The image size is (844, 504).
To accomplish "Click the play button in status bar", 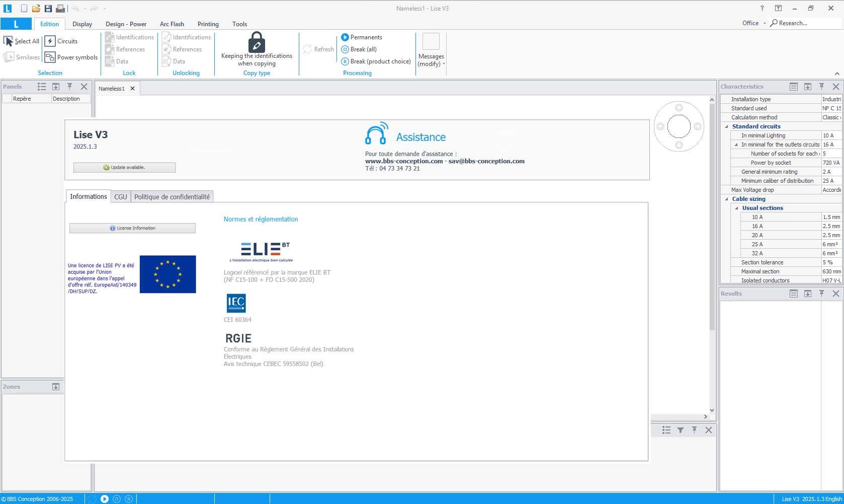I will click(x=105, y=499).
